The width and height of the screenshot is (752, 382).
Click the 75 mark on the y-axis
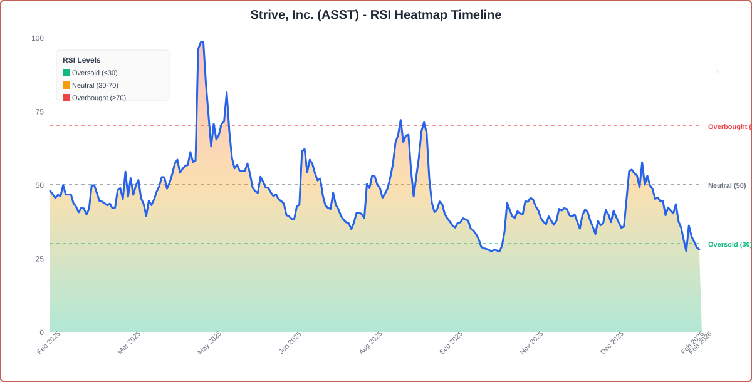[41, 113]
